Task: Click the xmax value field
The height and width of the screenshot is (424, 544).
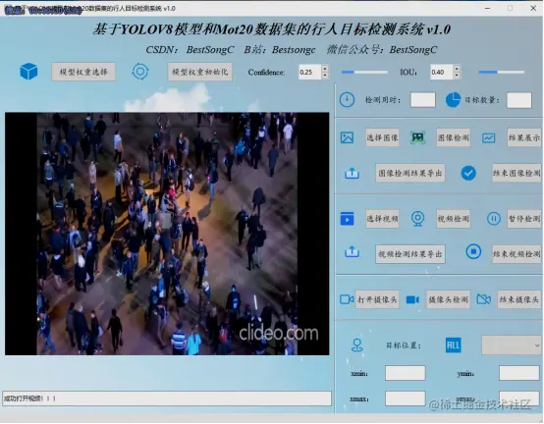Action: (x=406, y=398)
